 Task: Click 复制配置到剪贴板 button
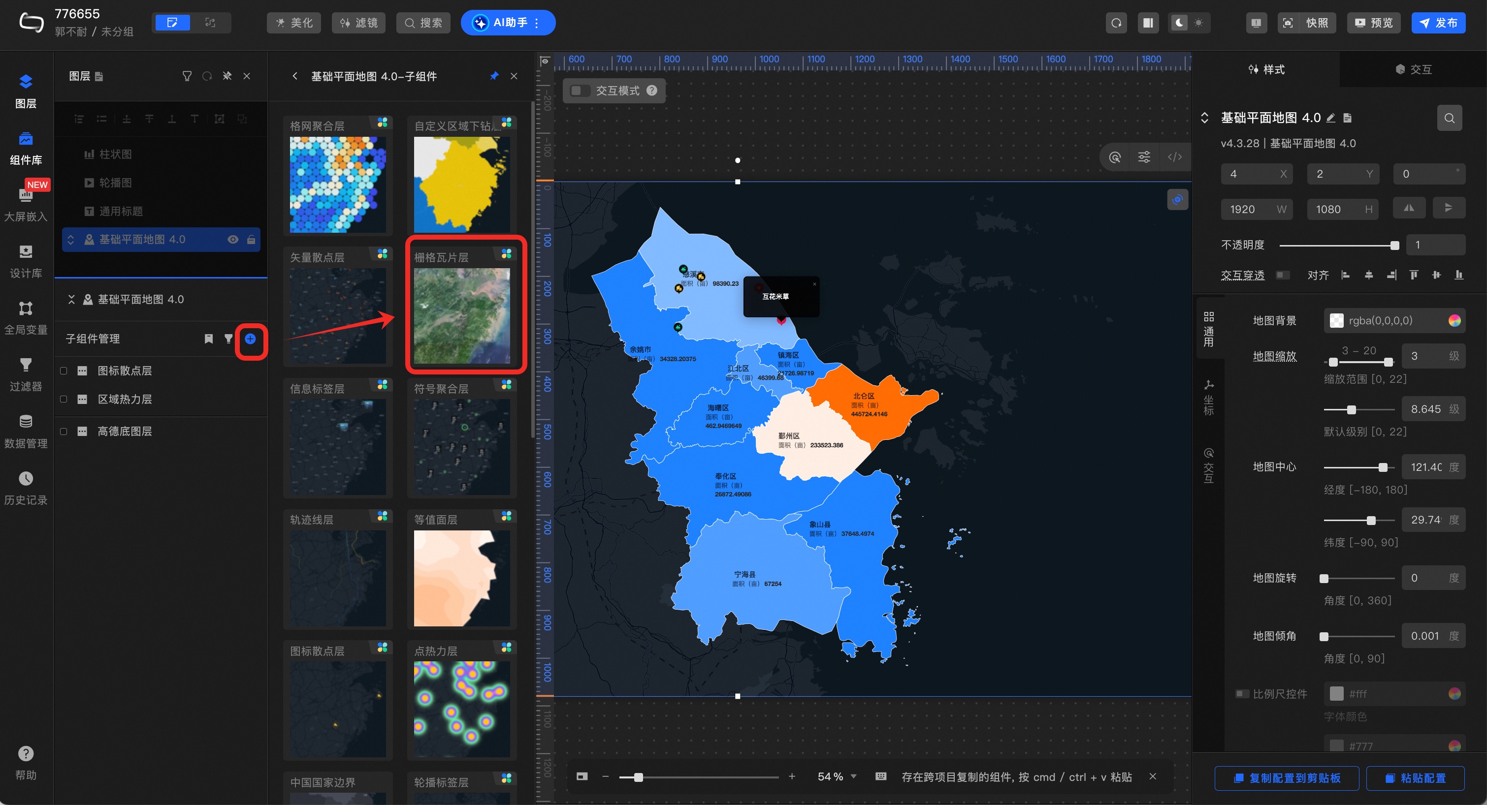(x=1287, y=778)
